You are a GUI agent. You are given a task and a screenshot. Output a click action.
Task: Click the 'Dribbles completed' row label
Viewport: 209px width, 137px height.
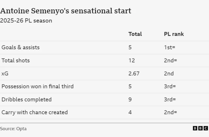[x=26, y=99]
